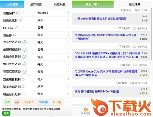Viewport: 153px width, 117px height.
Task: Expand 金融会员签到 frequency chevron
Action: coord(69,57)
